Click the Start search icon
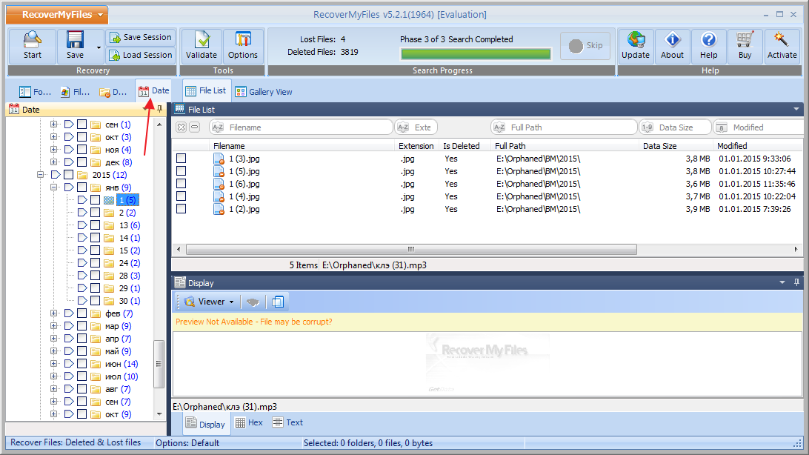 point(33,46)
